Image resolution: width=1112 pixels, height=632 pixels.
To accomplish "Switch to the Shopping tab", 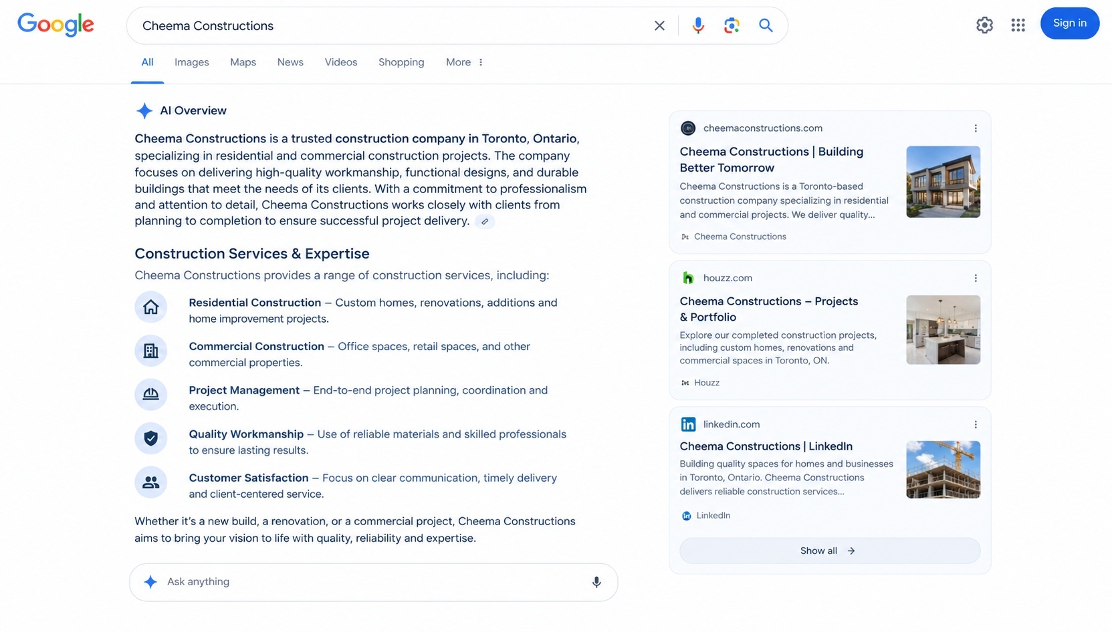I will pos(401,62).
